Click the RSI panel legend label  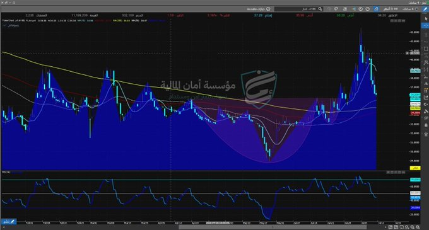pos(6,173)
